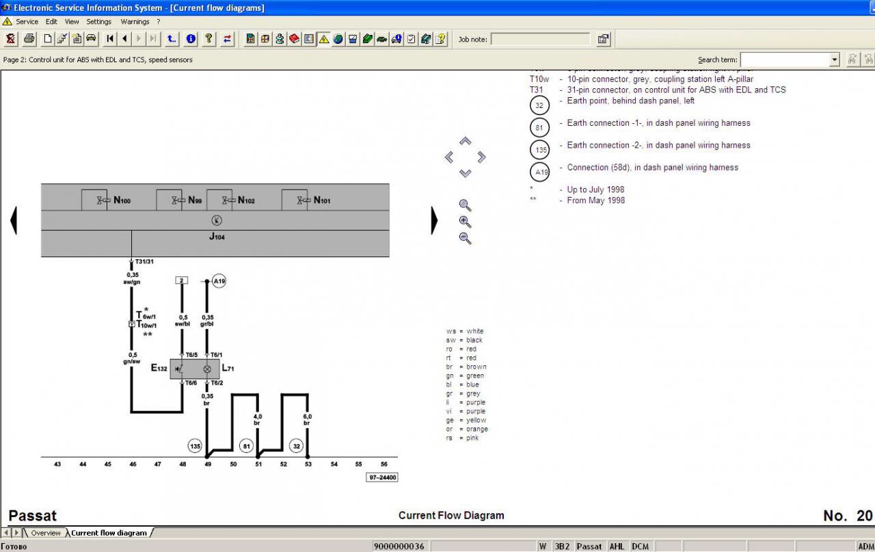875x552 pixels.
Task: Click the J104 control unit label
Action: [x=216, y=237]
